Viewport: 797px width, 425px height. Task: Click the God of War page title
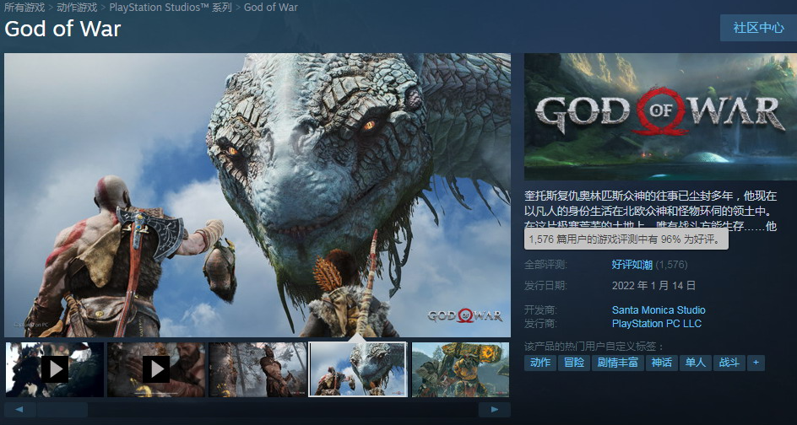tap(62, 29)
